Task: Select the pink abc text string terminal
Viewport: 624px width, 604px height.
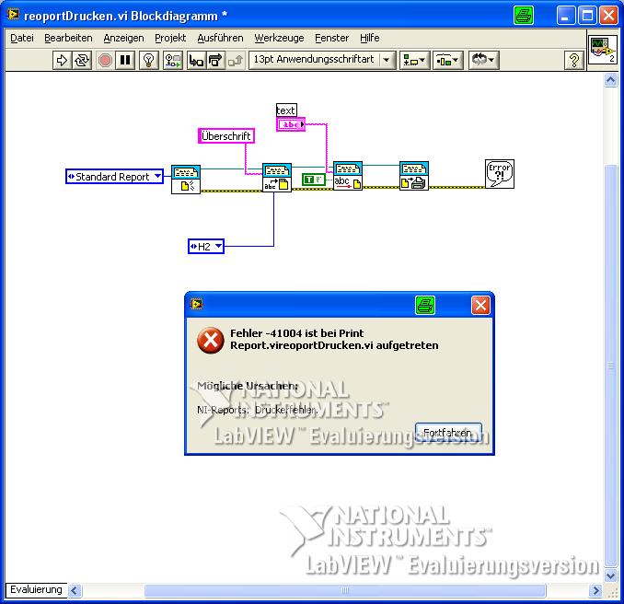Action: [291, 124]
